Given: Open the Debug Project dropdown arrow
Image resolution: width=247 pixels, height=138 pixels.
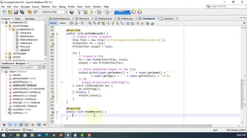Looking at the screenshot, I should (x=103, y=12).
